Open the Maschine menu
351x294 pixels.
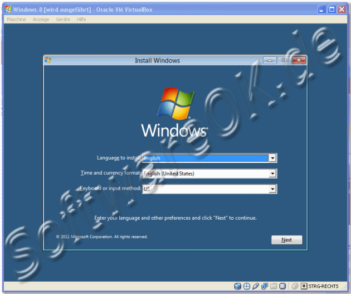click(x=16, y=20)
